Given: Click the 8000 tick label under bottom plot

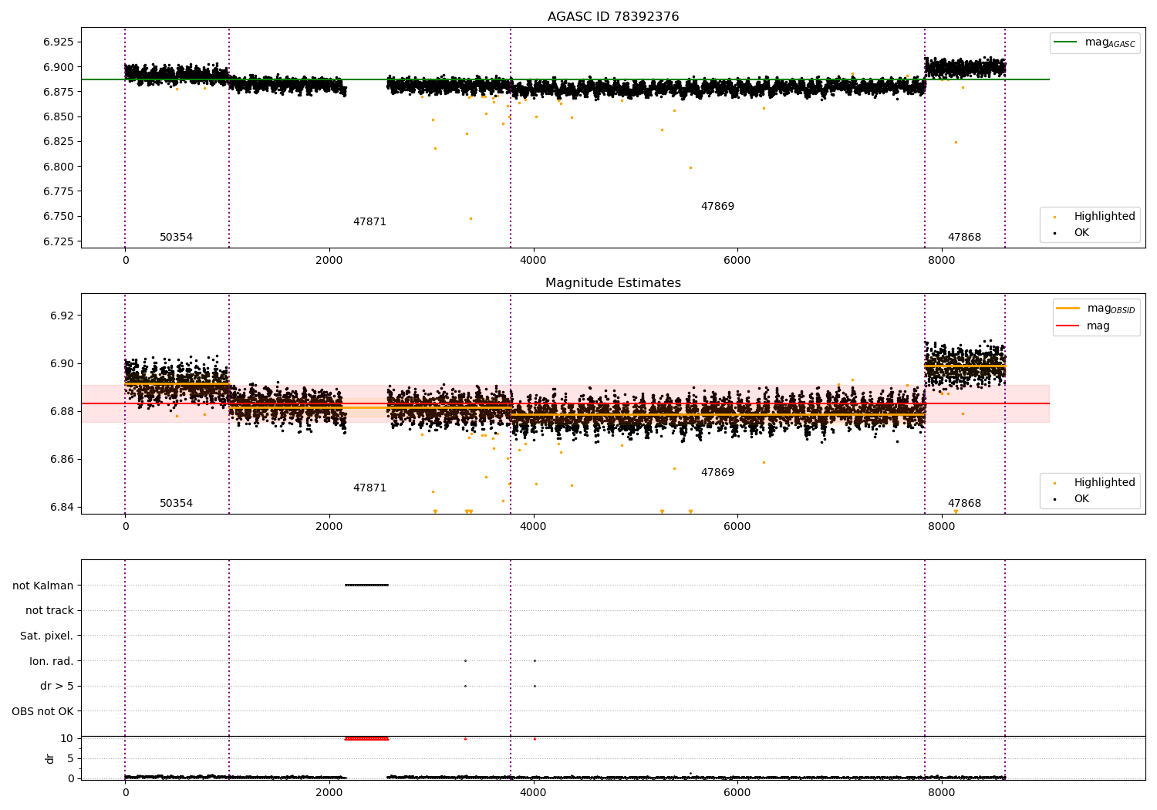Looking at the screenshot, I should point(942,793).
